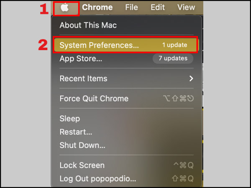Log Out popopodio from the menu

point(97,179)
